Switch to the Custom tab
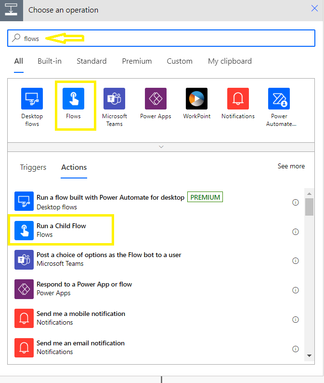324x383 pixels. tap(180, 61)
